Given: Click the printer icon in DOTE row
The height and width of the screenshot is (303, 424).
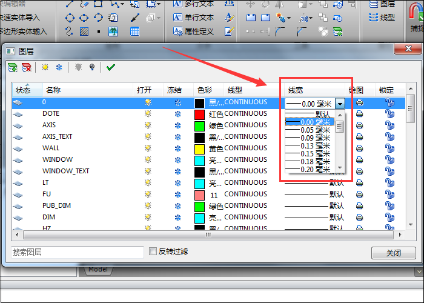Looking at the screenshot, I should coord(359,114).
